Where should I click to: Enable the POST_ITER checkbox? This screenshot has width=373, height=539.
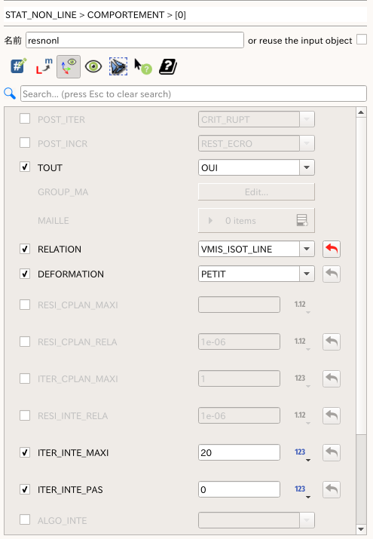point(25,118)
